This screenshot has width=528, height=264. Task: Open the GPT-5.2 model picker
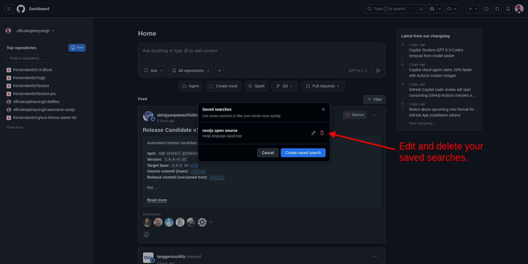(x=358, y=71)
